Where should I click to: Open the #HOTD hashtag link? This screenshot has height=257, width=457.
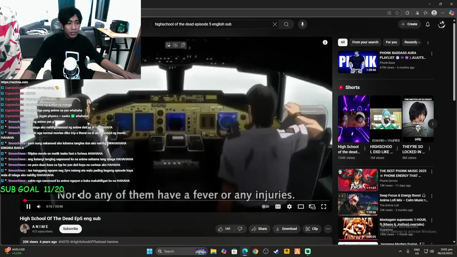point(64,242)
